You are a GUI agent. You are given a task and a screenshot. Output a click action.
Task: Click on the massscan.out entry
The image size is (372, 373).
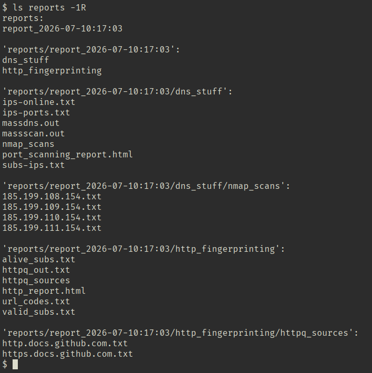(x=34, y=133)
